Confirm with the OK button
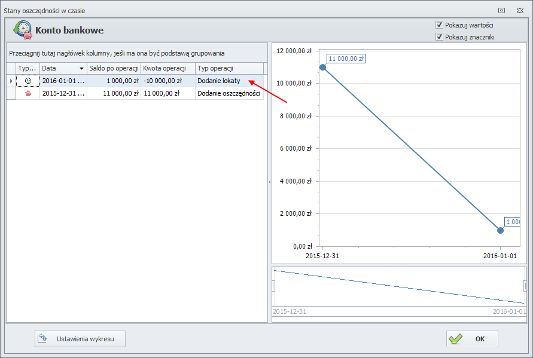533x358 pixels. [472, 338]
